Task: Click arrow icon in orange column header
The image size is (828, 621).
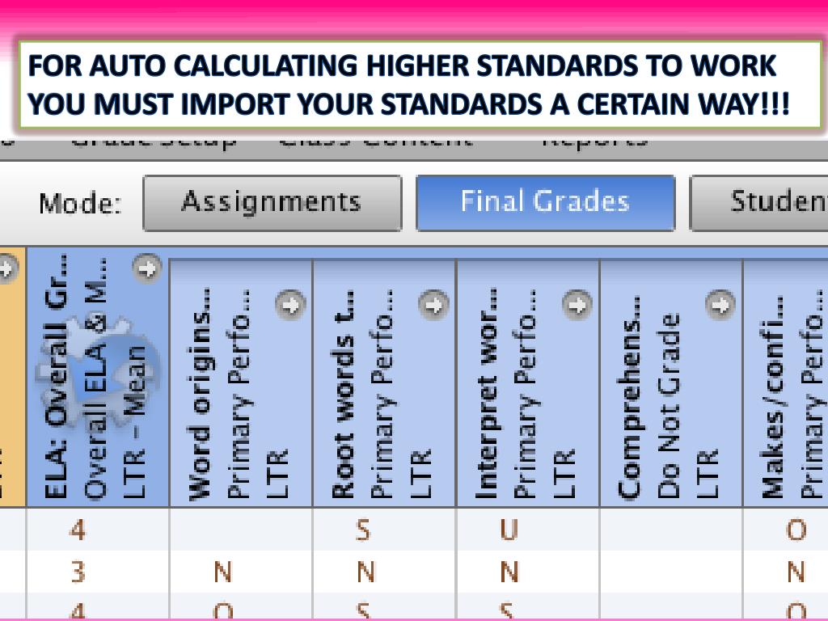Action: 7,268
